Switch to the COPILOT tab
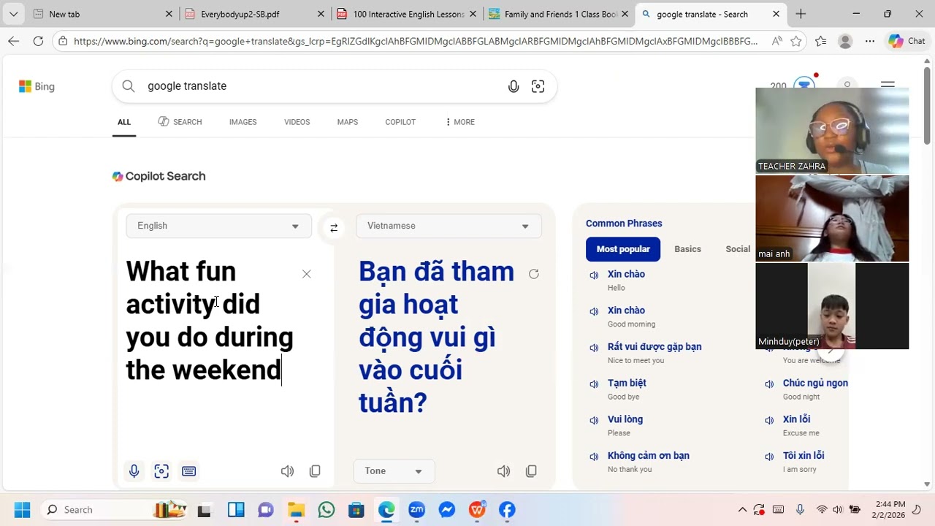Screen dimensions: 935x526 [400, 122]
